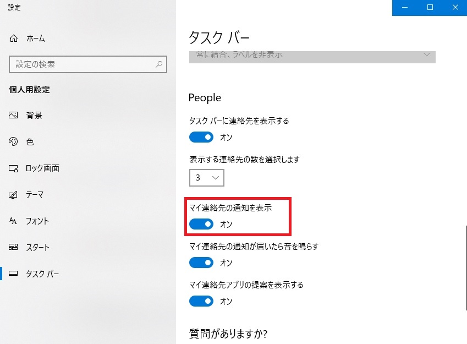Click the 質問がありますか? heading
This screenshot has width=467, height=344.
pos(228,334)
